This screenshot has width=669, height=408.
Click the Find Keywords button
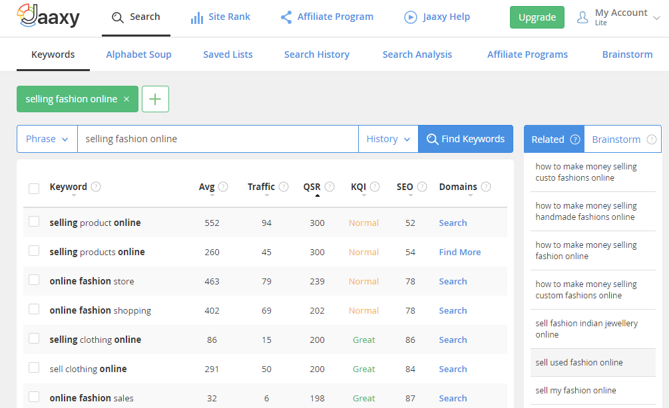point(465,139)
